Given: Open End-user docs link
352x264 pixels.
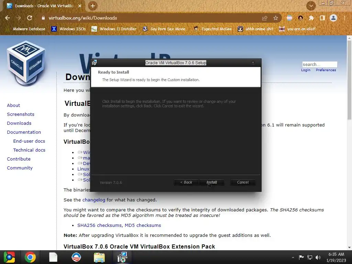Looking at the screenshot, I should (29, 141).
